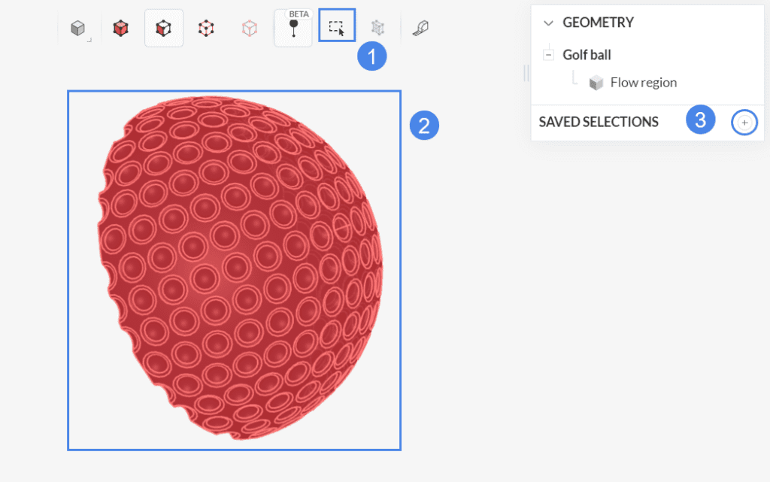The width and height of the screenshot is (770, 482).
Task: Select the single body selection tool
Action: click(79, 26)
